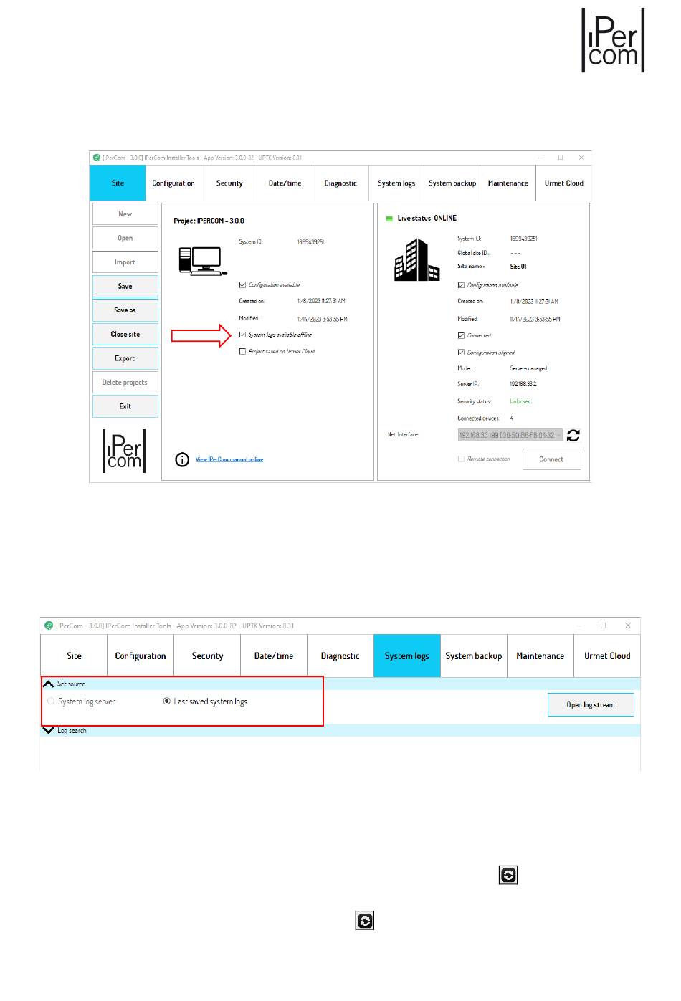The width and height of the screenshot is (681, 1001).
Task: Click the Export button
Action: 125,358
